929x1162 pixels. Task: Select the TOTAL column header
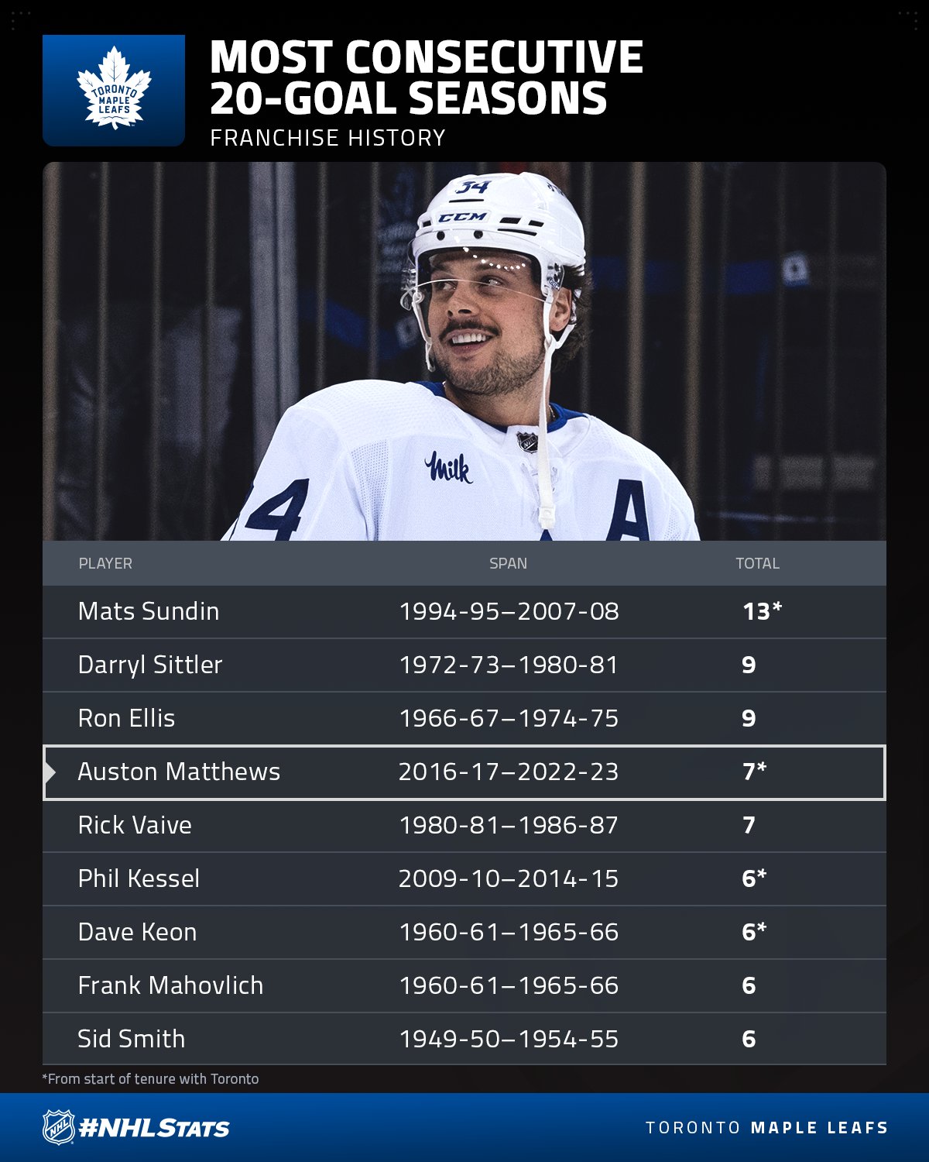tap(757, 563)
